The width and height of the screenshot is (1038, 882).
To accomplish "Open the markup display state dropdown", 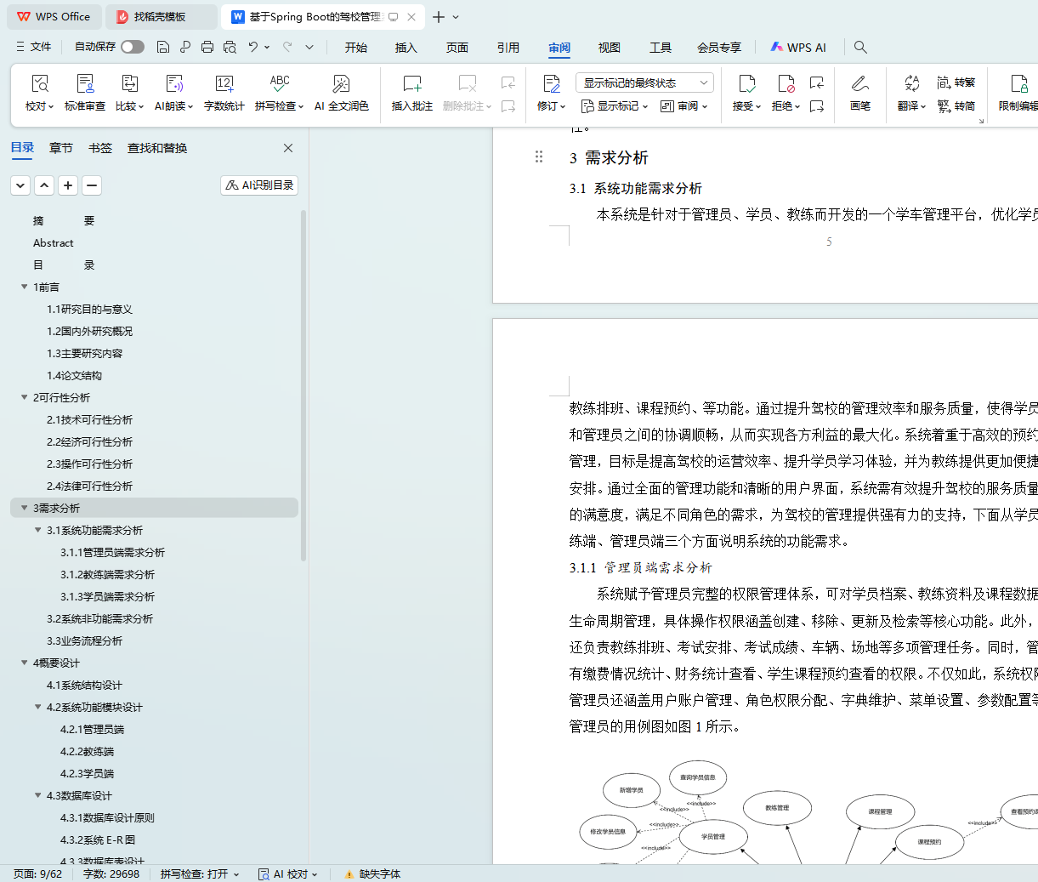I will (x=644, y=83).
